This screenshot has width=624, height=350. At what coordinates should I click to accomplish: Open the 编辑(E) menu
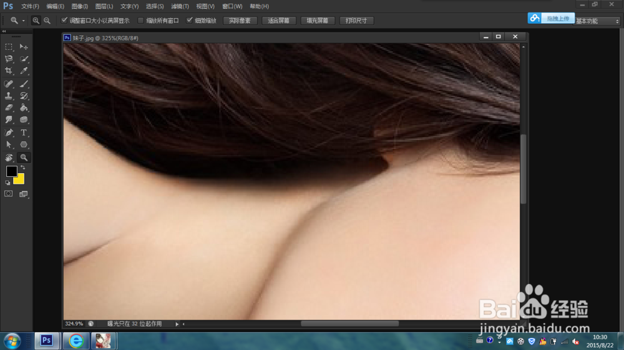point(55,6)
